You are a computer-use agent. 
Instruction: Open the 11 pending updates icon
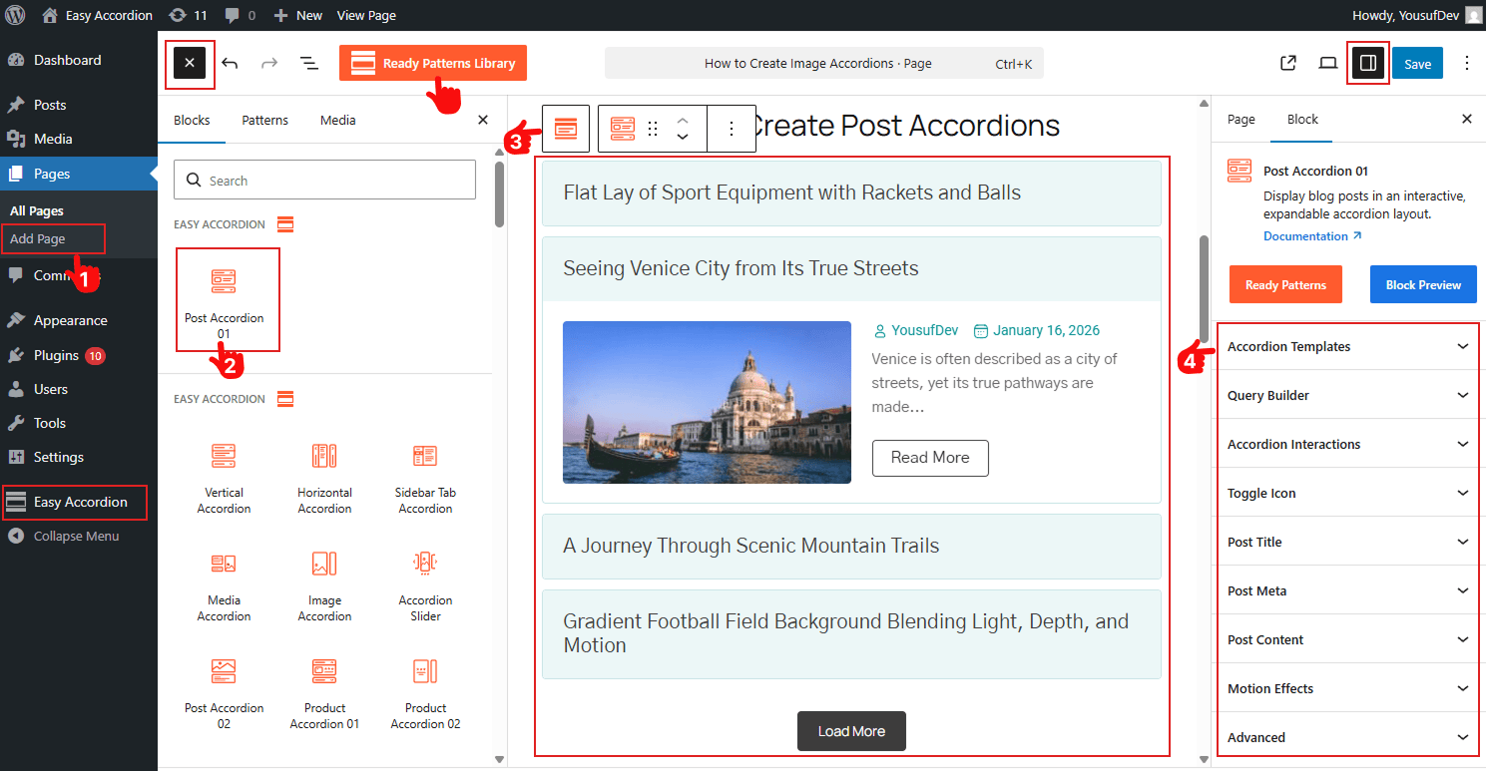(189, 15)
